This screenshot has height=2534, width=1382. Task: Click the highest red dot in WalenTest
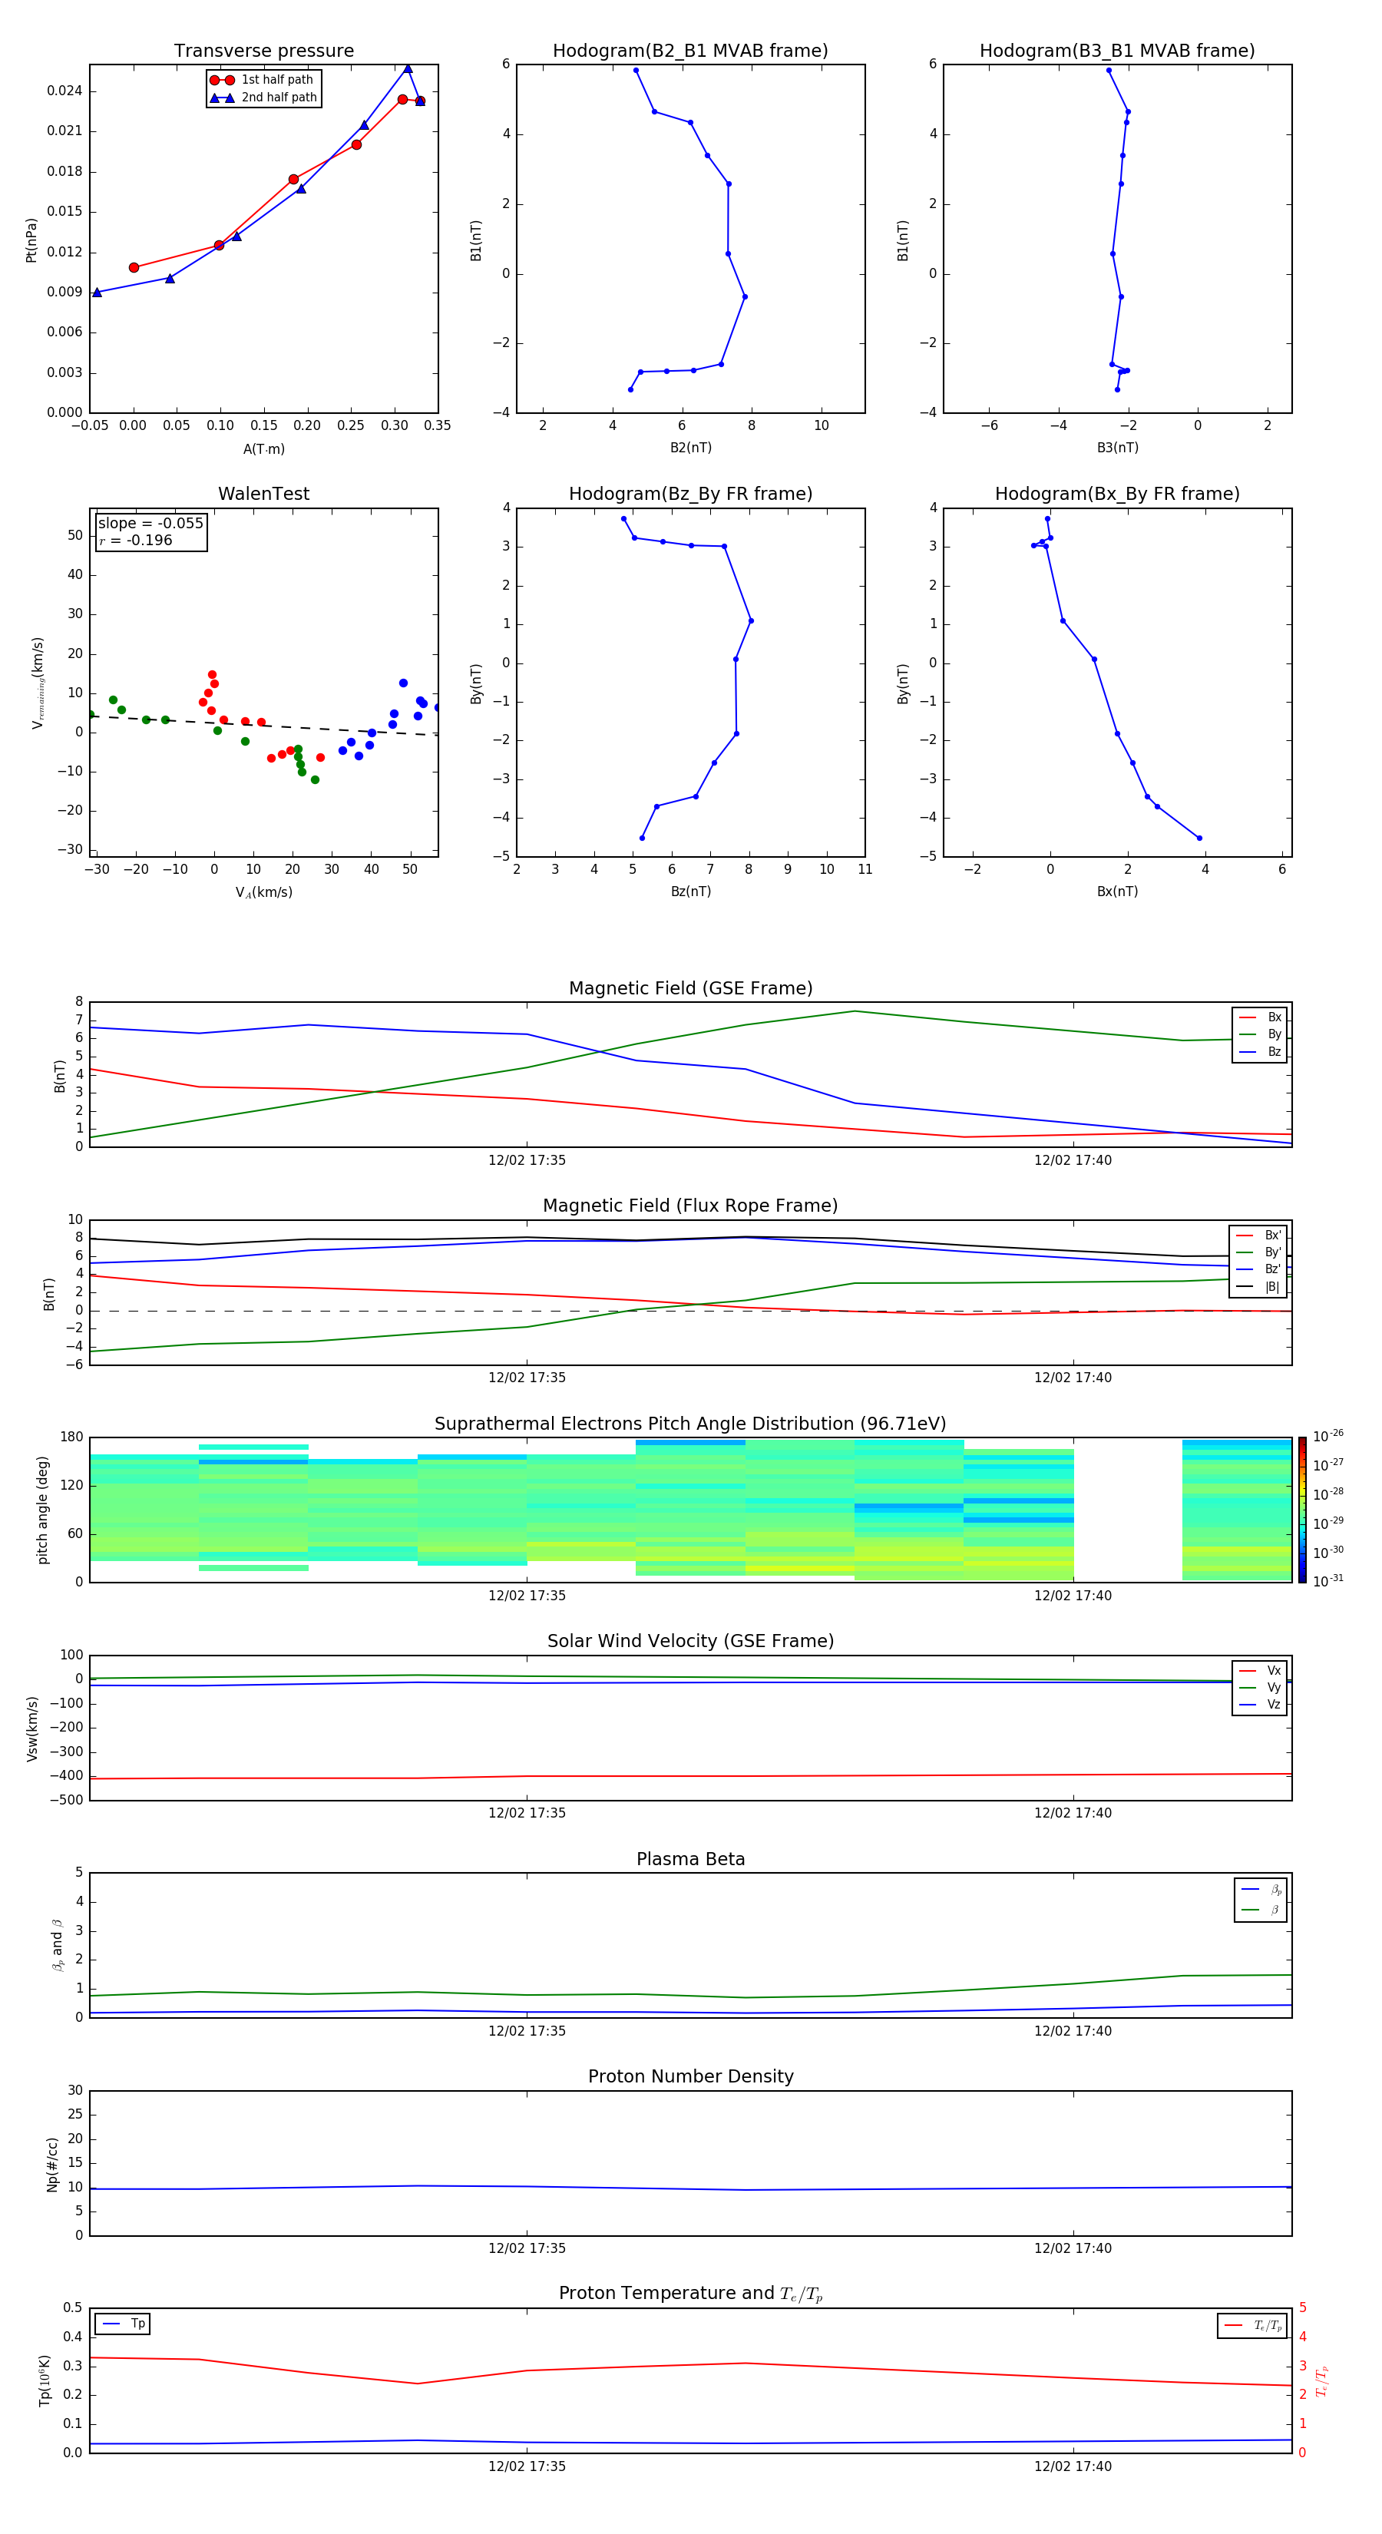coord(213,675)
